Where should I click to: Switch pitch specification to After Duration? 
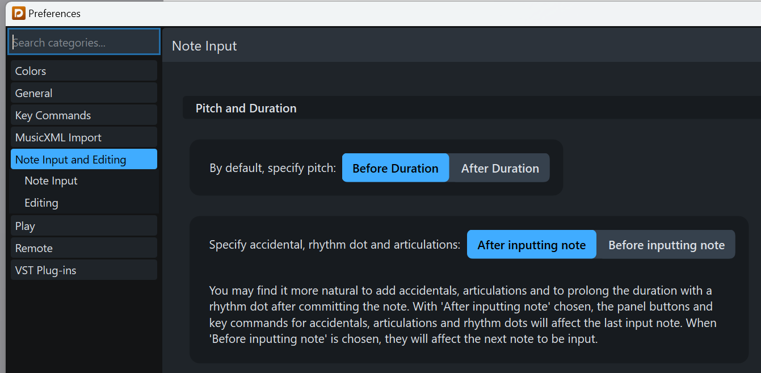click(x=499, y=167)
